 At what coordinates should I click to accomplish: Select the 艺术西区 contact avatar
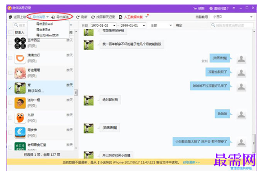[20, 43]
